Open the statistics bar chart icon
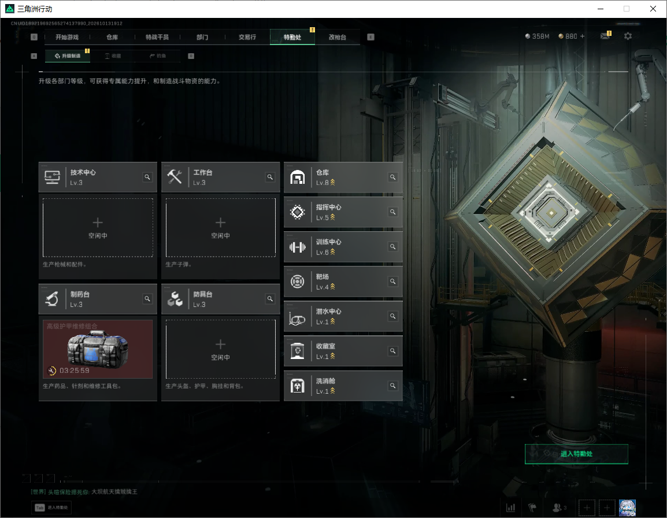This screenshot has height=518, width=667. [x=510, y=508]
